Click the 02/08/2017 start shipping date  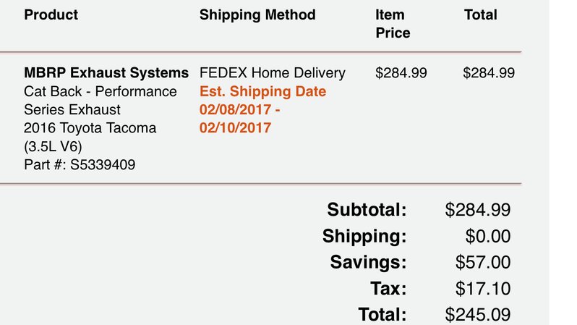(x=236, y=109)
